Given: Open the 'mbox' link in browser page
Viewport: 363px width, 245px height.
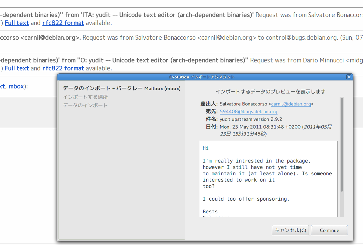Looking at the screenshot, I should pyautogui.click(x=16, y=86).
